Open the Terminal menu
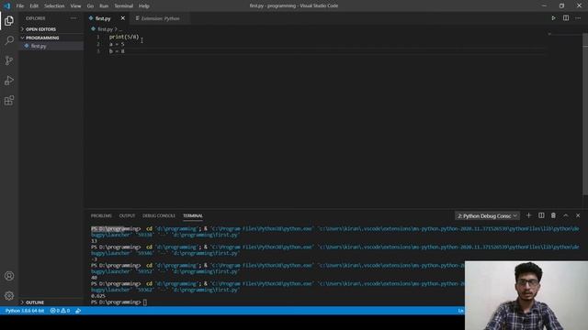This screenshot has height=330, width=588. (x=123, y=6)
